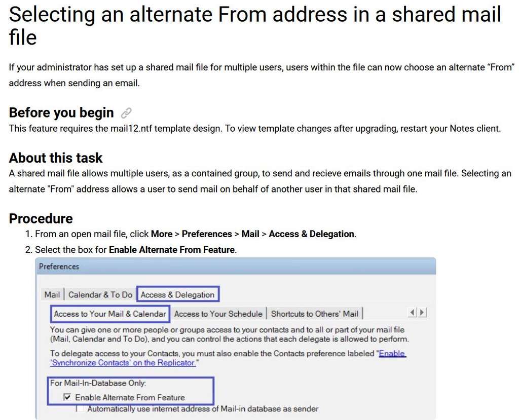Follow the "Enable" hyperlink in the delegation note
This screenshot has width=519, height=420.
coord(392,353)
